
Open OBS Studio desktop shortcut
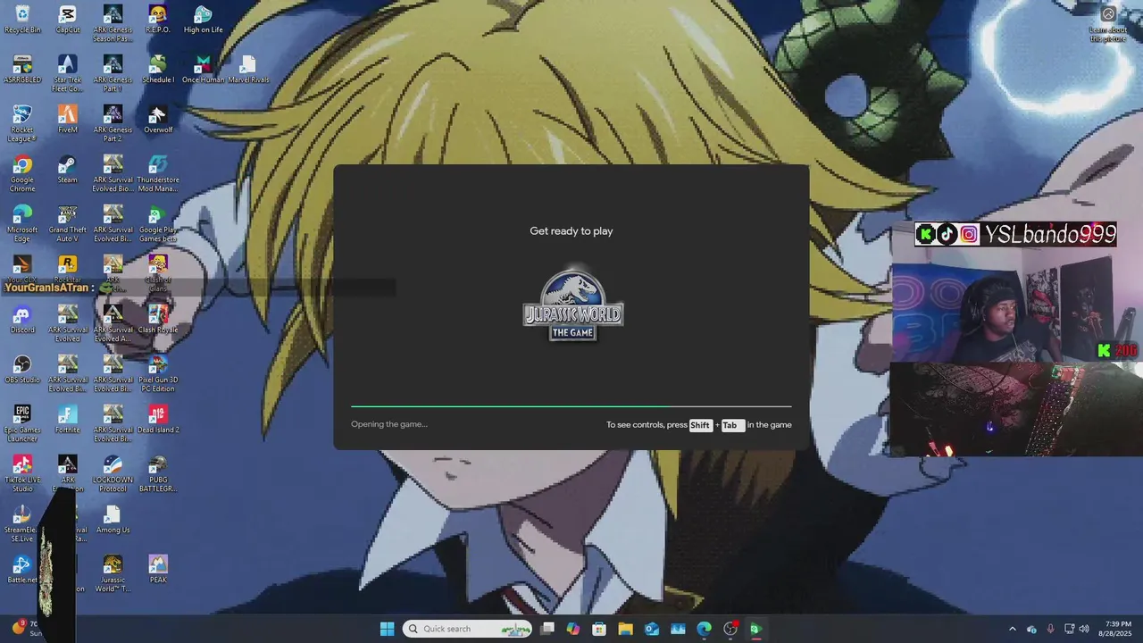point(22,370)
